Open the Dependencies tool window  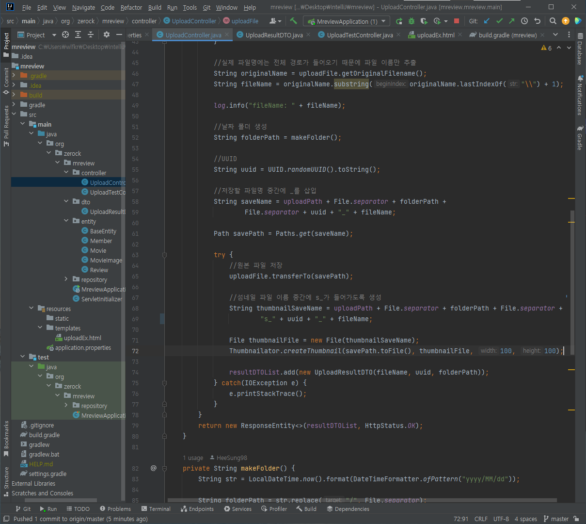(x=348, y=509)
